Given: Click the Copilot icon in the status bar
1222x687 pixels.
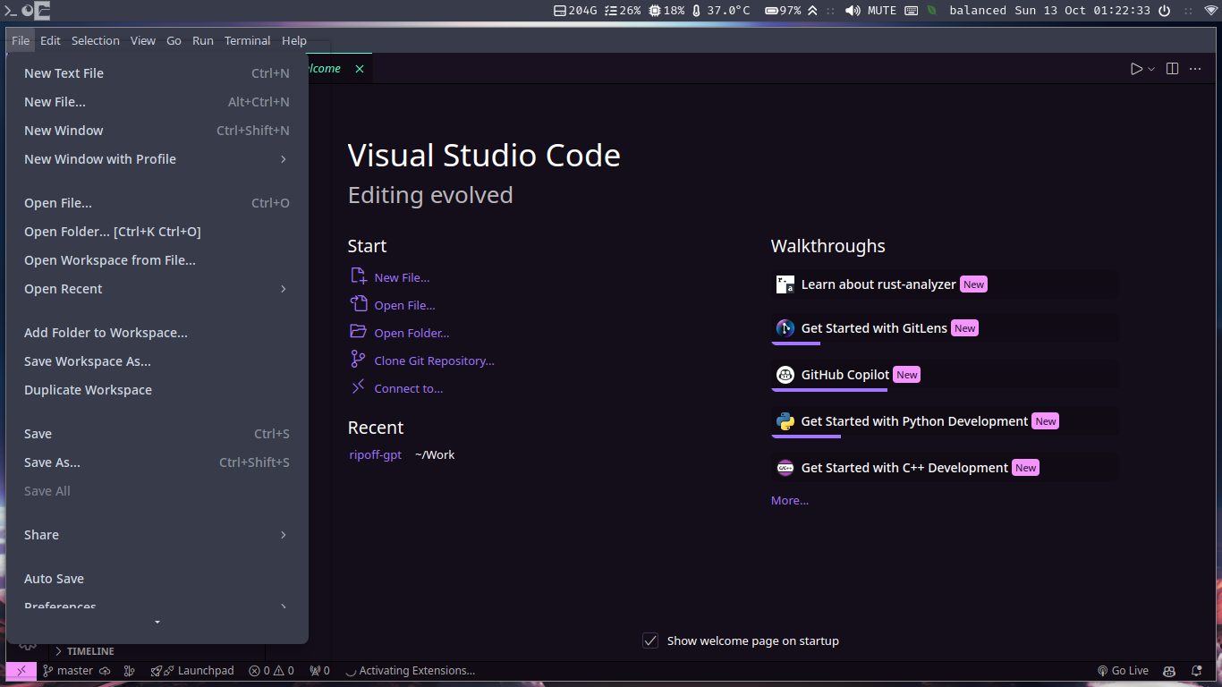Looking at the screenshot, I should 1169,671.
